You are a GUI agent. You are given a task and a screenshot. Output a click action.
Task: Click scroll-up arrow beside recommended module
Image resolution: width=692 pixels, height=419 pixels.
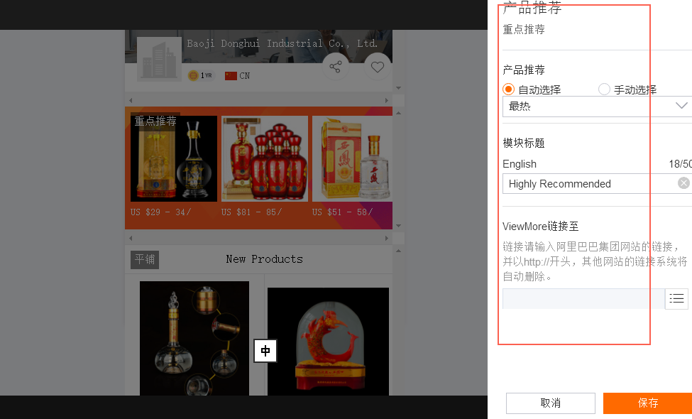point(398,113)
